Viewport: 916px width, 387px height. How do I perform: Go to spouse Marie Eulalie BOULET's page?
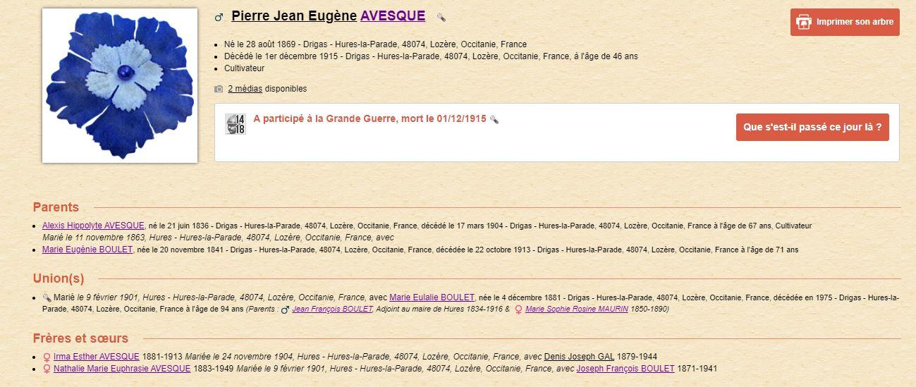pyautogui.click(x=432, y=297)
